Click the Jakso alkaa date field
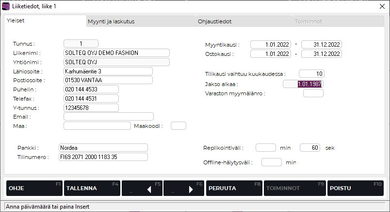This screenshot has width=390, height=212. click(303, 84)
